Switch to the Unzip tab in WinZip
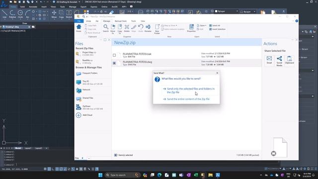Viewport: 318px width, 179px height. 88,21
